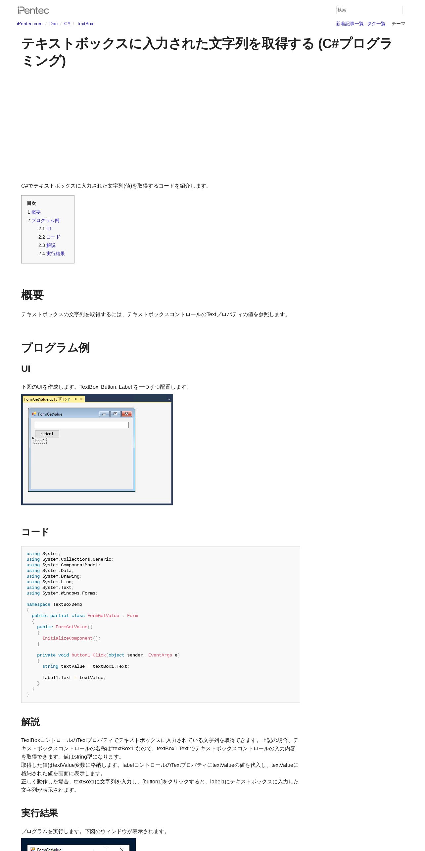
Task: Click 'using System.Collections.Generic;' line
Action: [70, 559]
